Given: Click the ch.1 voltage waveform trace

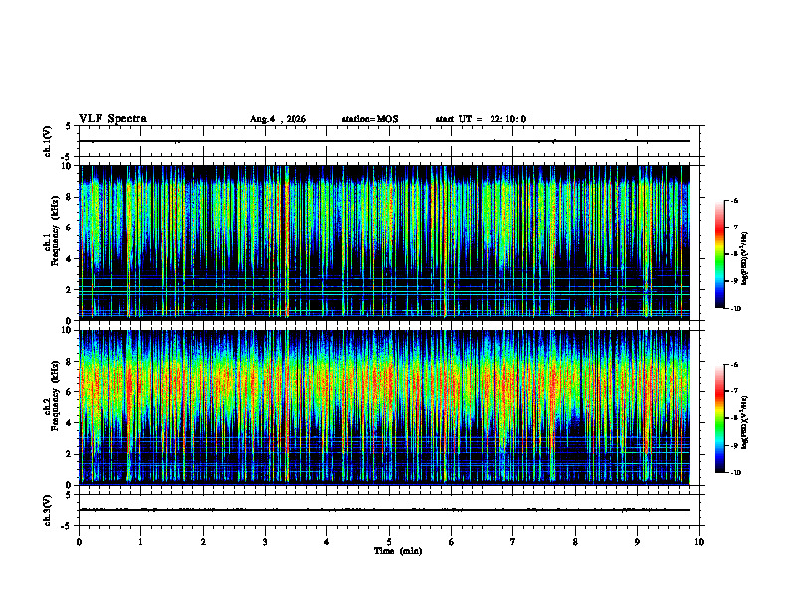Looking at the screenshot, I should point(384,141).
